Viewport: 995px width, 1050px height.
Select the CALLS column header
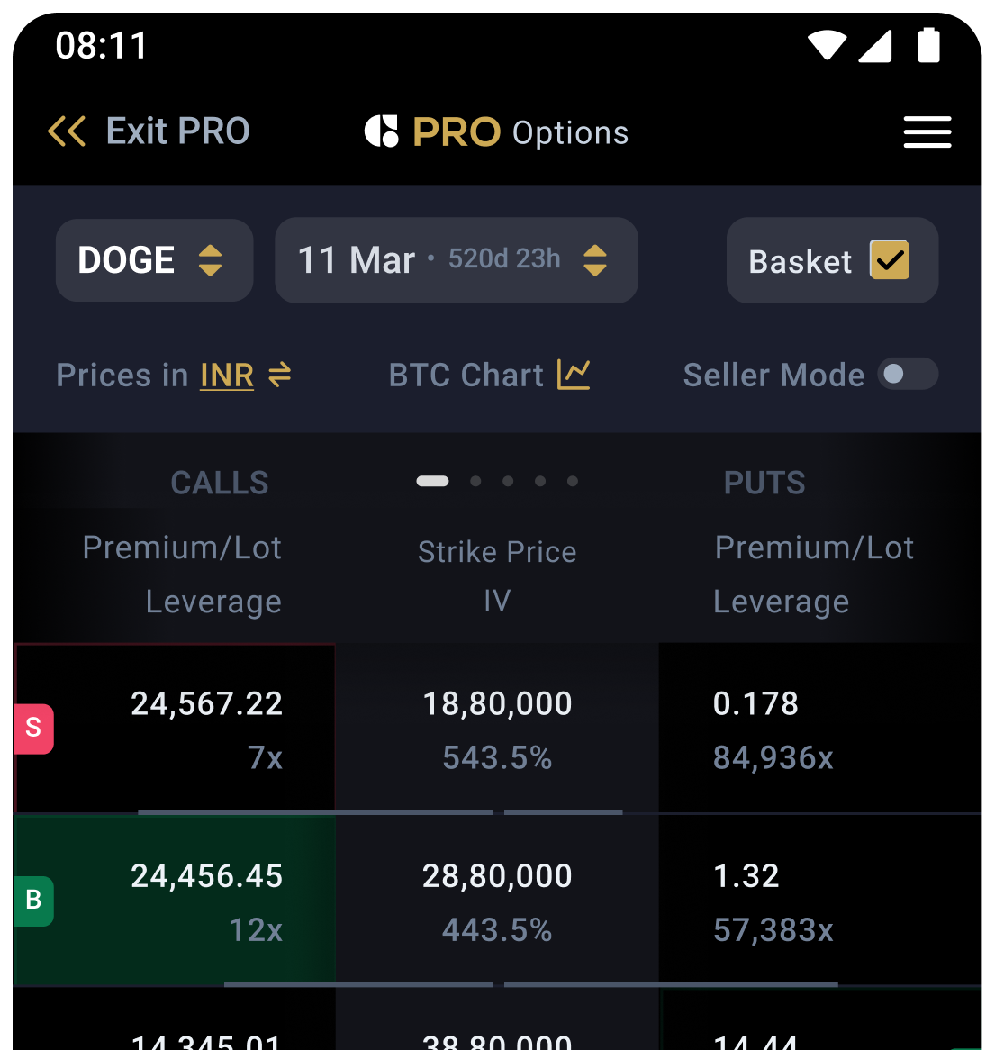pyautogui.click(x=220, y=483)
